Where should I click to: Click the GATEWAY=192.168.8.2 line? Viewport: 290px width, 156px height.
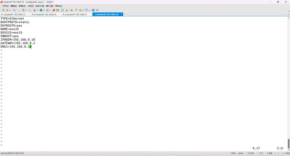tap(18, 43)
